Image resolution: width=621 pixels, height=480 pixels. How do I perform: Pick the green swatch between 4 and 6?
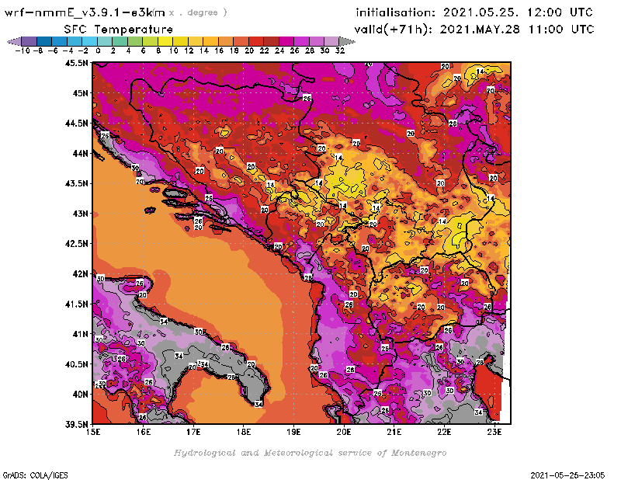pyautogui.click(x=135, y=40)
